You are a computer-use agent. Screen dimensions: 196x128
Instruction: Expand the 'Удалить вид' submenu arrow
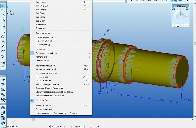(x=90, y=57)
